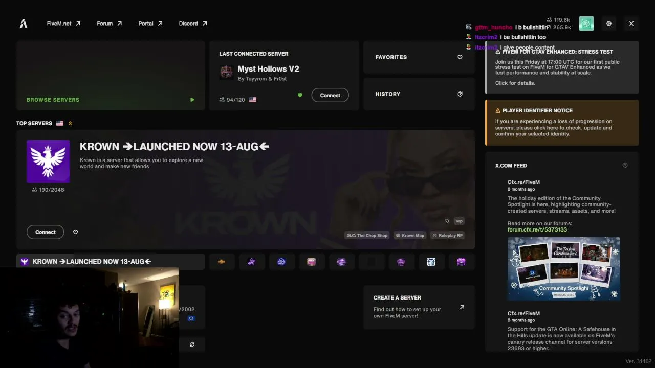This screenshot has height=368, width=655.
Task: Expand the Top Servers region chevron
Action: 70,123
